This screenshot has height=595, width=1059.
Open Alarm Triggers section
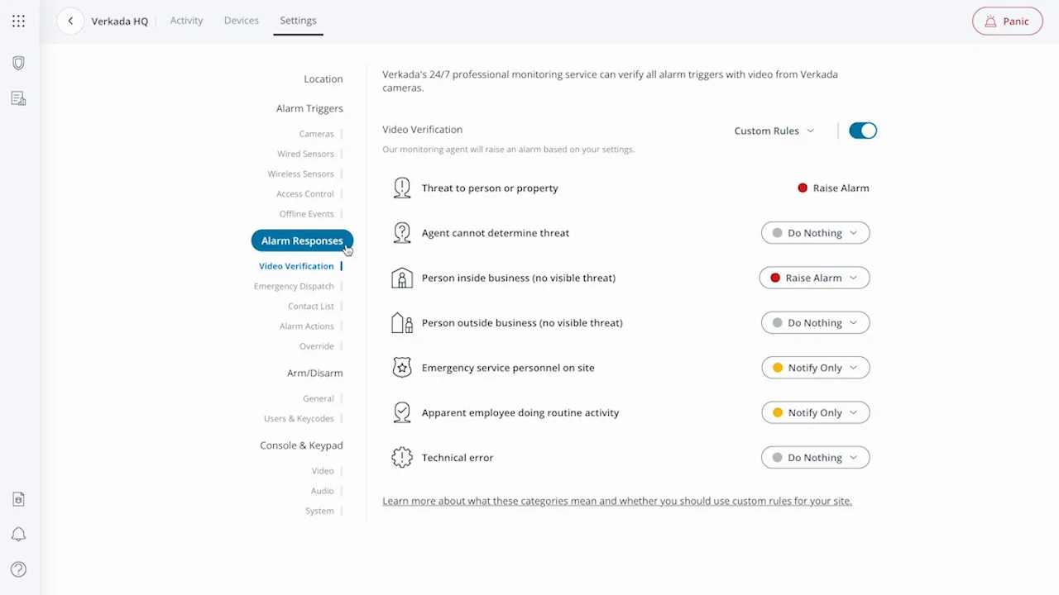[x=309, y=108]
